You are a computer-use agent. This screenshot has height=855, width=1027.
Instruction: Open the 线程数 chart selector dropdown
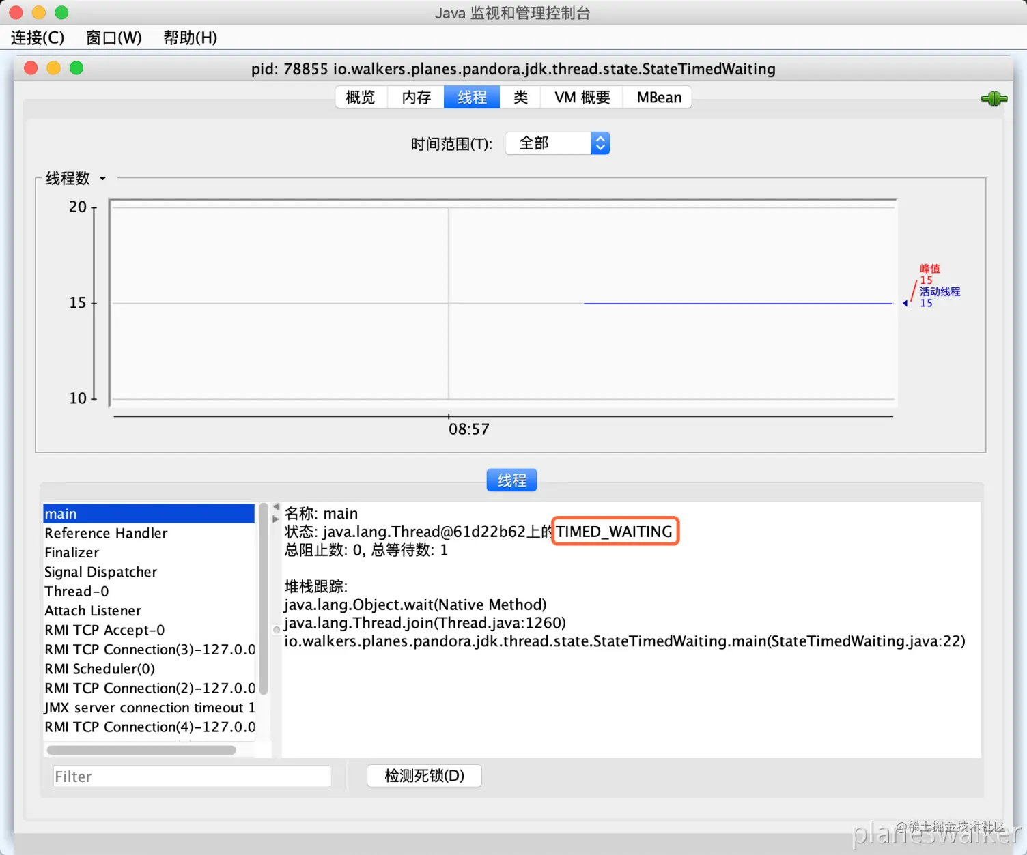pos(102,178)
